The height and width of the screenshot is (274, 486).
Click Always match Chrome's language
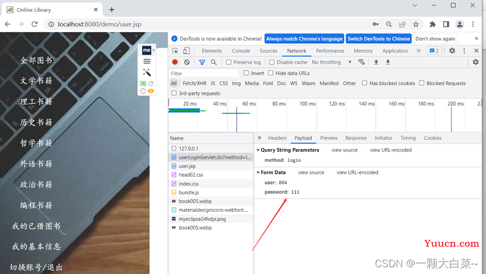tap(304, 39)
